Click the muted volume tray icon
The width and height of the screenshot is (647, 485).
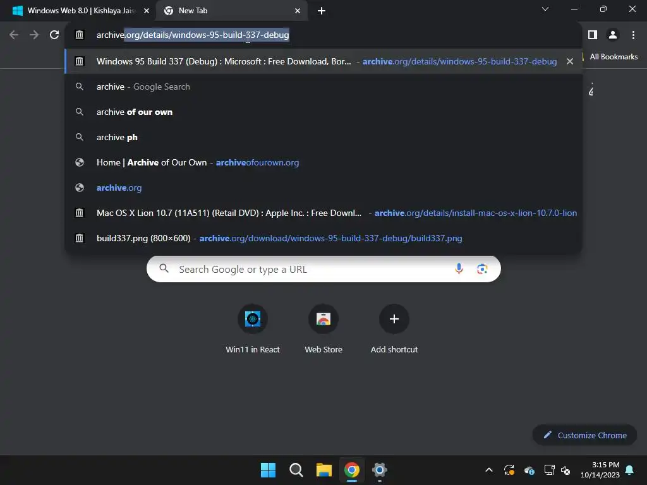pos(565,470)
